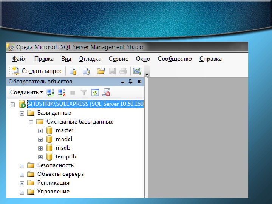Screen dimensions: 272x204
Task: Open the Файл menu
Action: click(19, 59)
